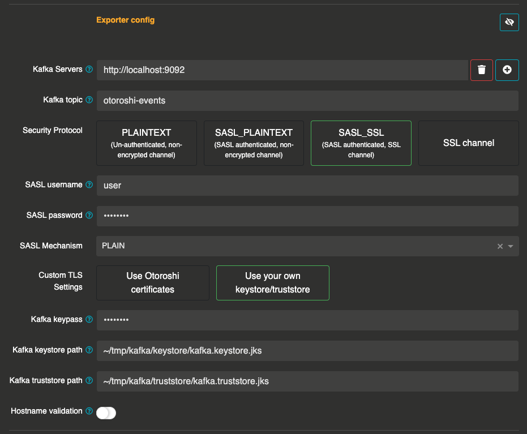Click the help icon next to Kafka topic
The height and width of the screenshot is (434, 527).
[x=89, y=100]
